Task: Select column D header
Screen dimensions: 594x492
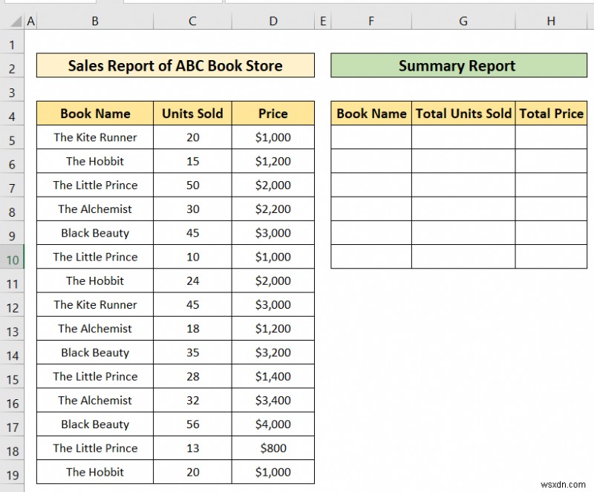Action: point(272,21)
